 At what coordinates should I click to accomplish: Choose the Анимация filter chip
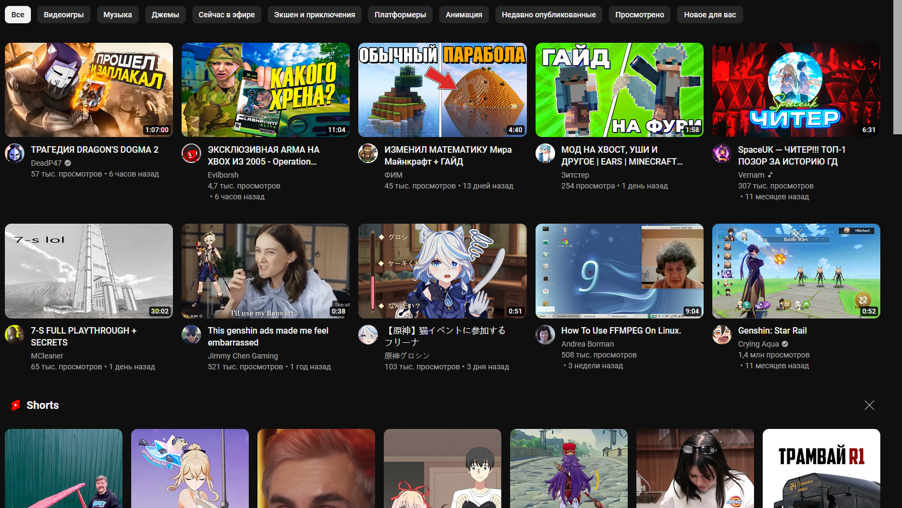pyautogui.click(x=464, y=15)
